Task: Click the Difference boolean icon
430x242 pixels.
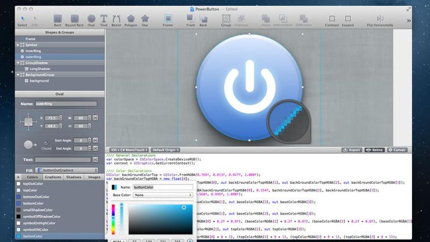Action: click(x=303, y=20)
